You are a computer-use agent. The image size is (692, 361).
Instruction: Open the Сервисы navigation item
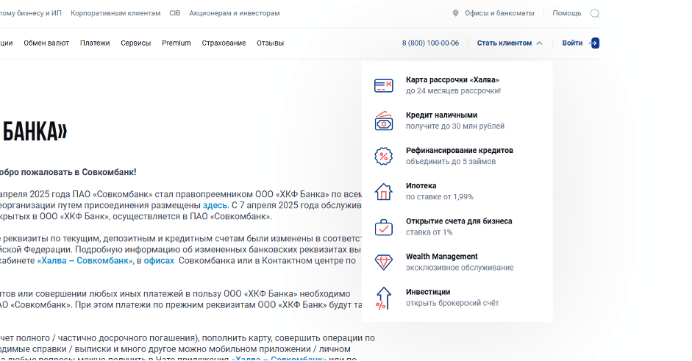(136, 43)
